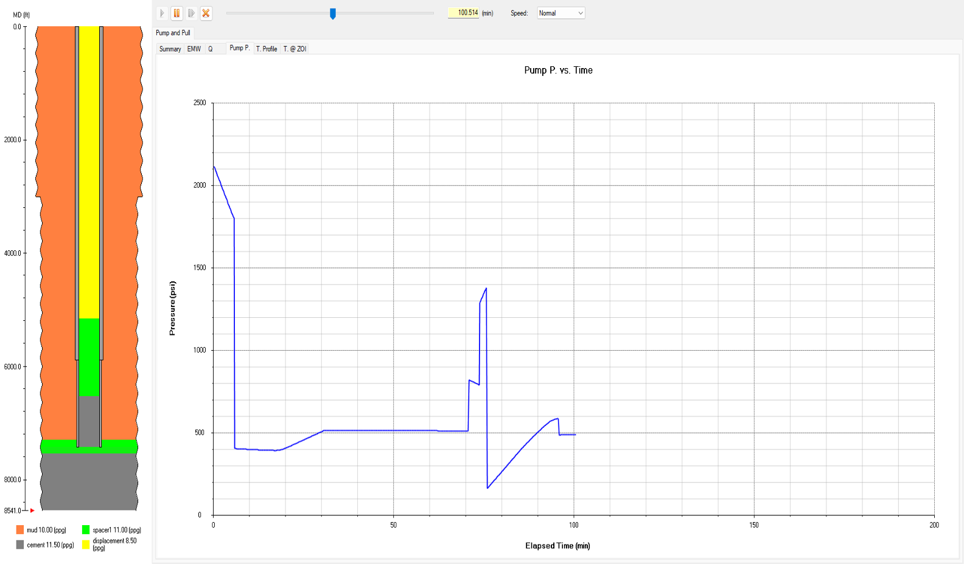This screenshot has width=964, height=564.
Task: Select the Pump and Pull tab
Action: pos(173,33)
